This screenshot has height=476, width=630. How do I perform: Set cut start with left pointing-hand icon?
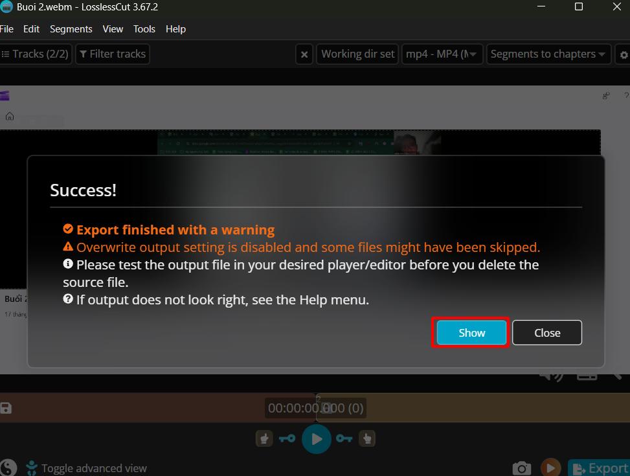pos(264,438)
